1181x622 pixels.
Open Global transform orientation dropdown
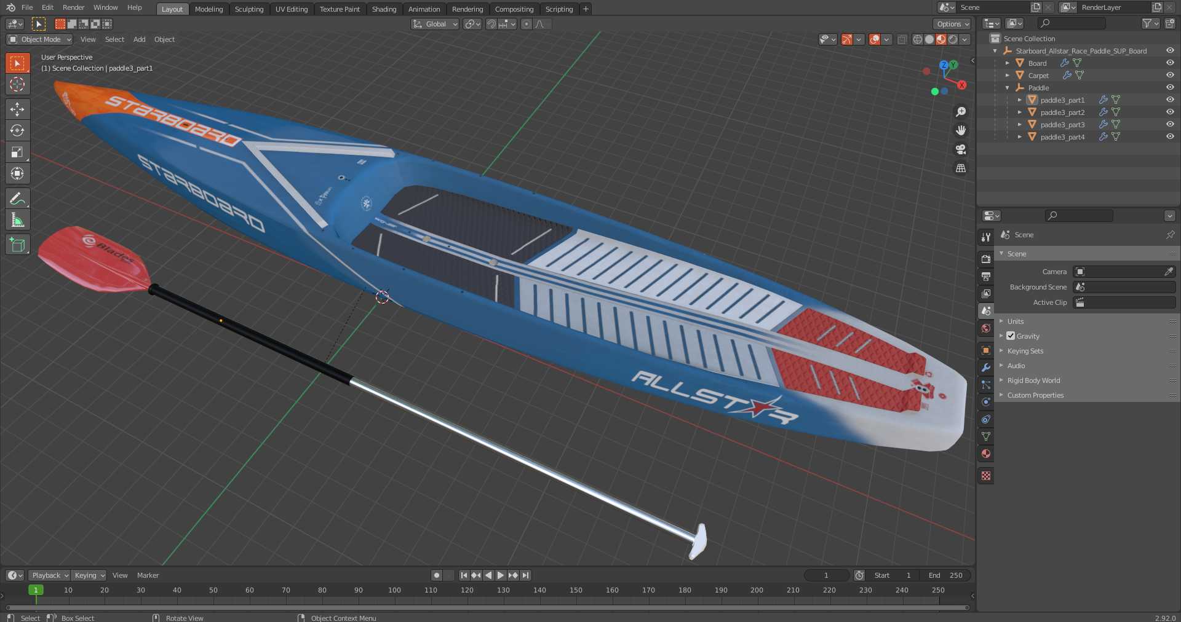point(435,24)
